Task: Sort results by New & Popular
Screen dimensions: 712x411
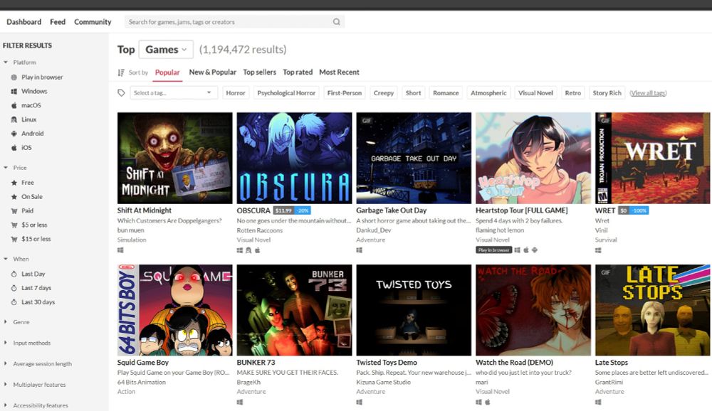Action: [212, 72]
